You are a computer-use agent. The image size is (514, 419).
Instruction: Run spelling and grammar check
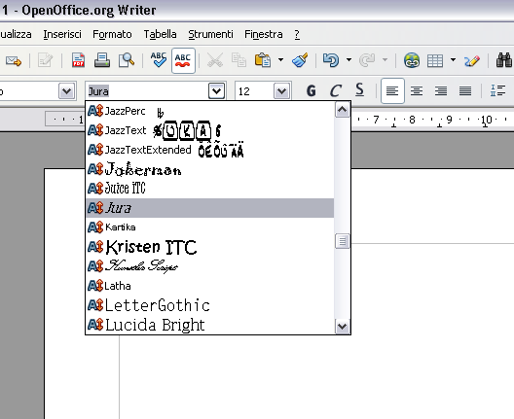point(159,60)
